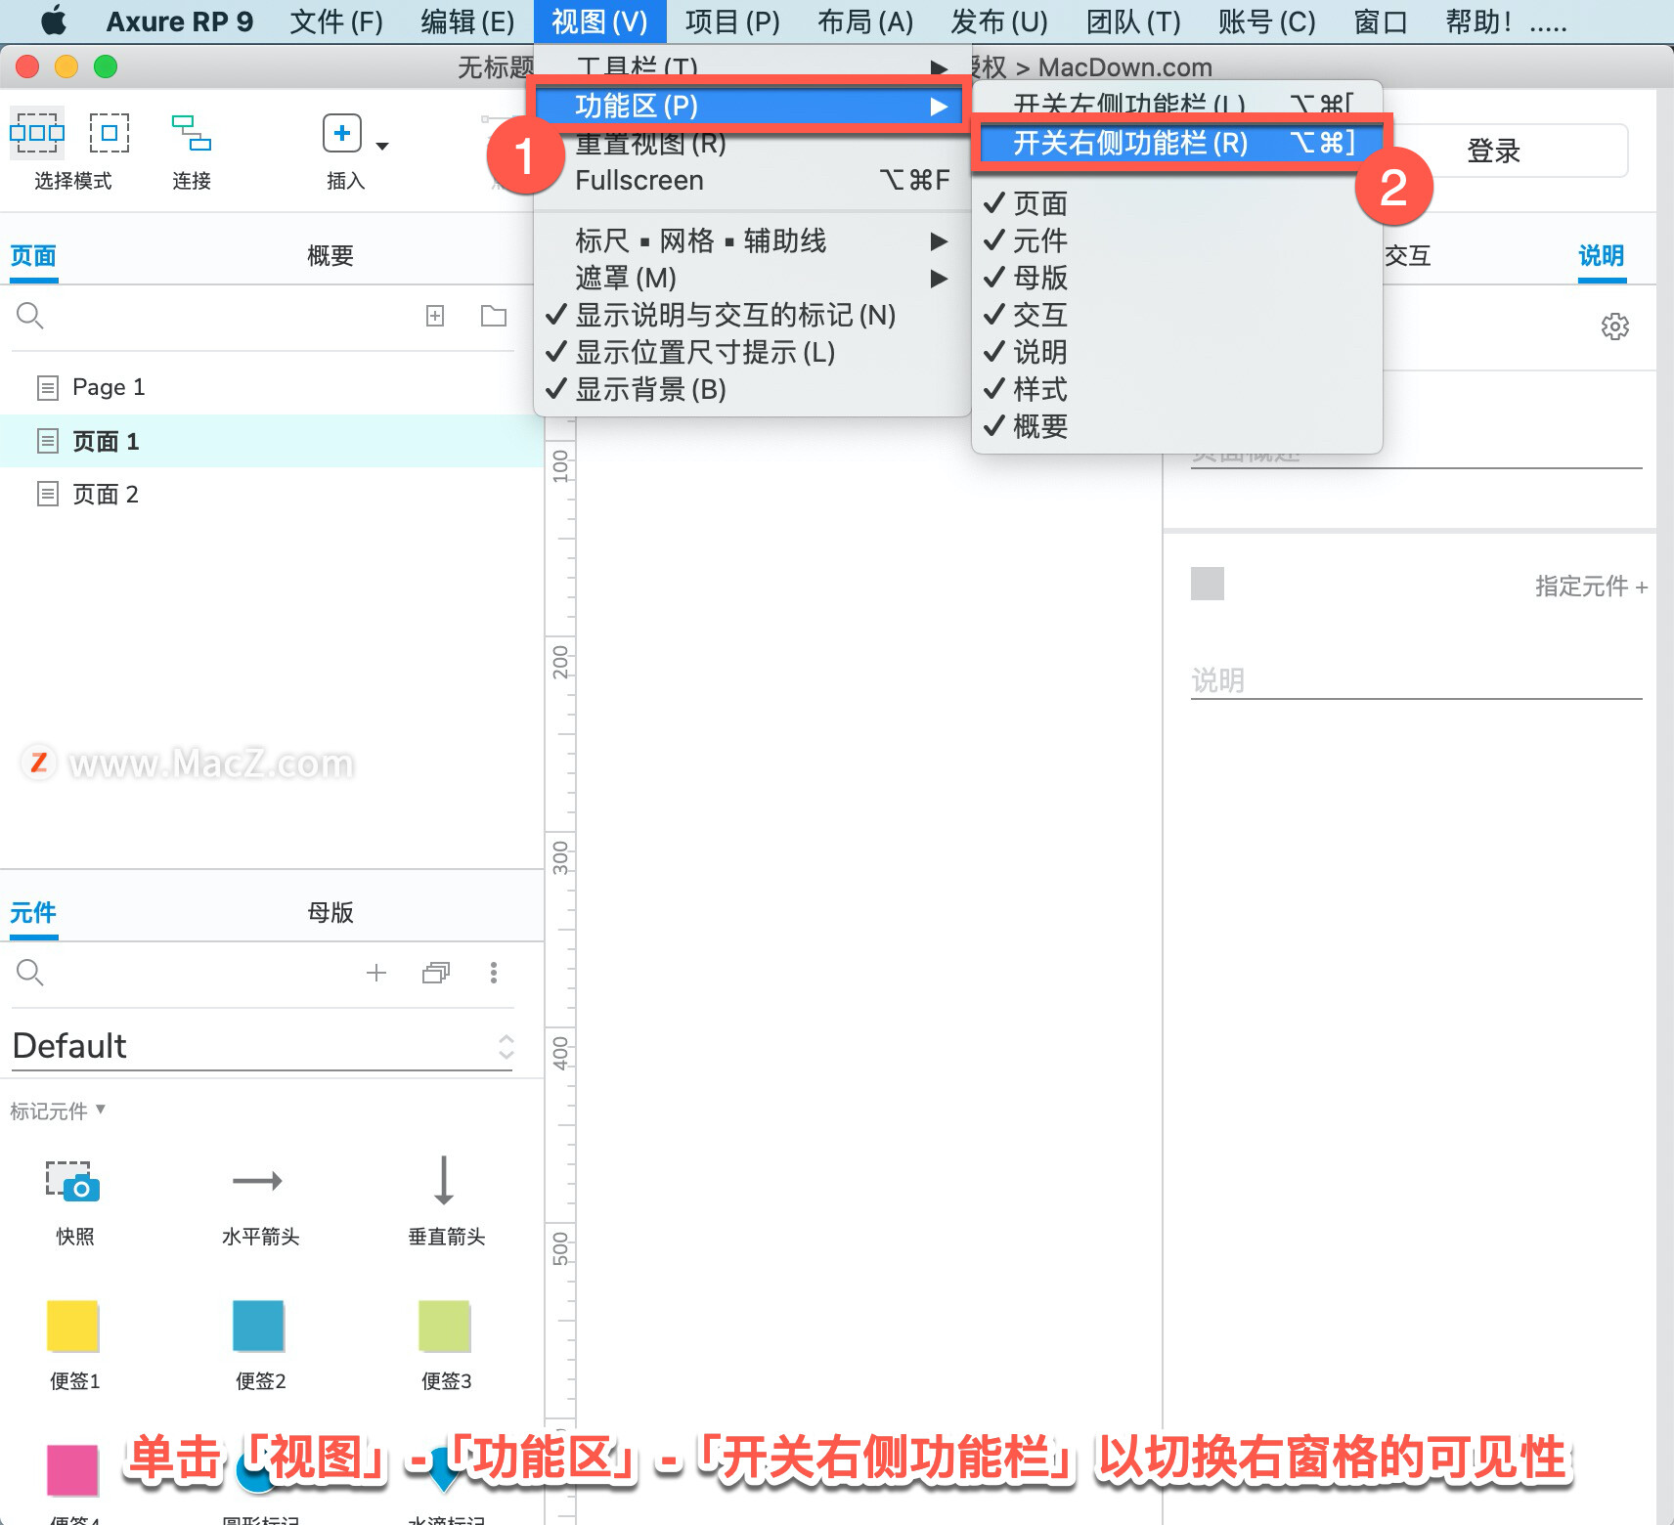
Task: Expand the 标尺 网格 辅助线 submenu
Action: coord(751,240)
